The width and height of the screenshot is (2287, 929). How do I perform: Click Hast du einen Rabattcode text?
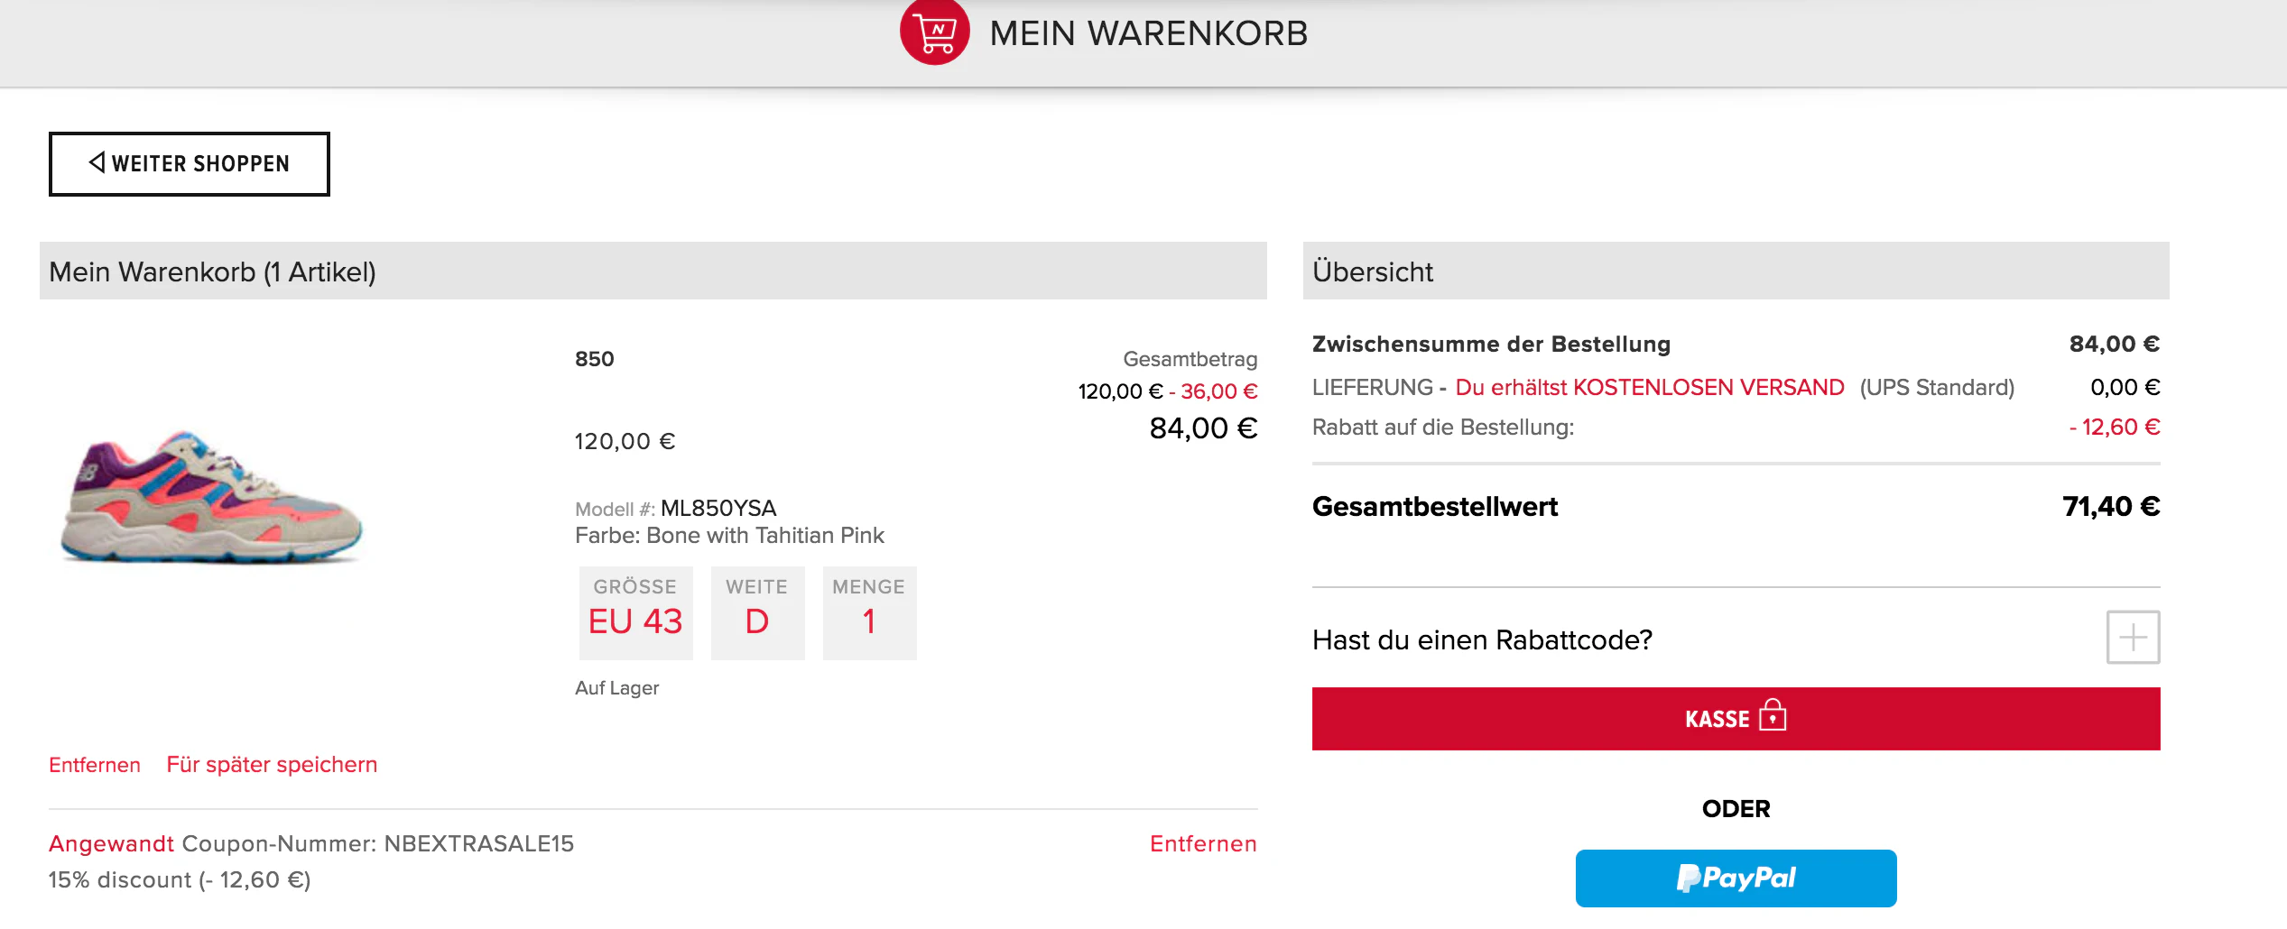click(x=1482, y=640)
